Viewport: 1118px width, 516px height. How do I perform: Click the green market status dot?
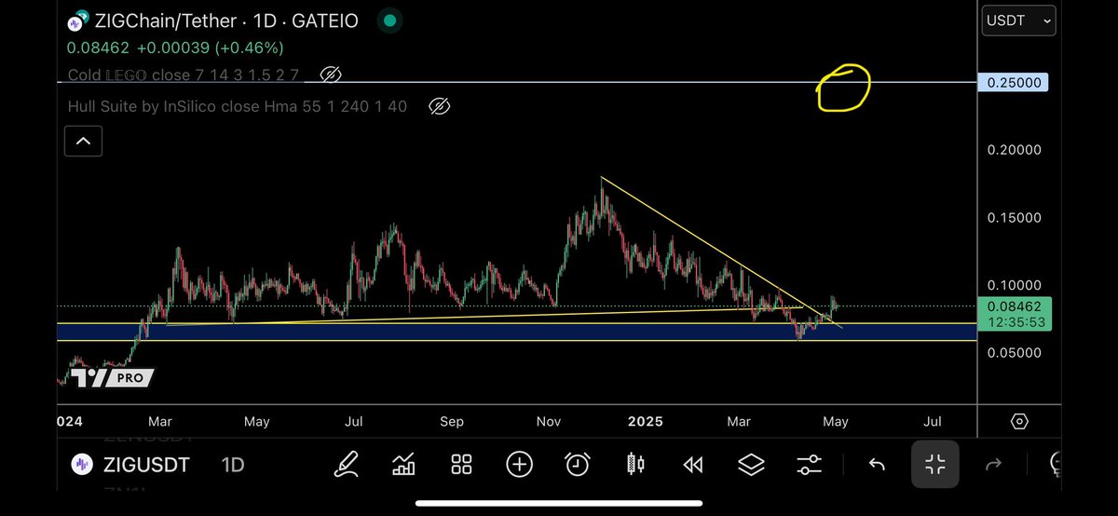tap(389, 20)
